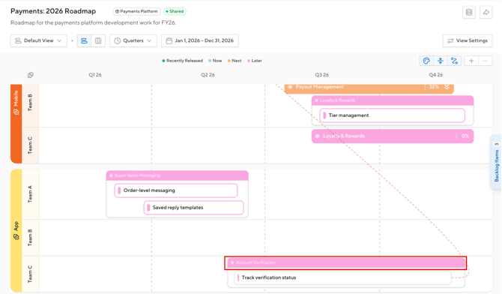Click the Shared status badge

coord(175,11)
